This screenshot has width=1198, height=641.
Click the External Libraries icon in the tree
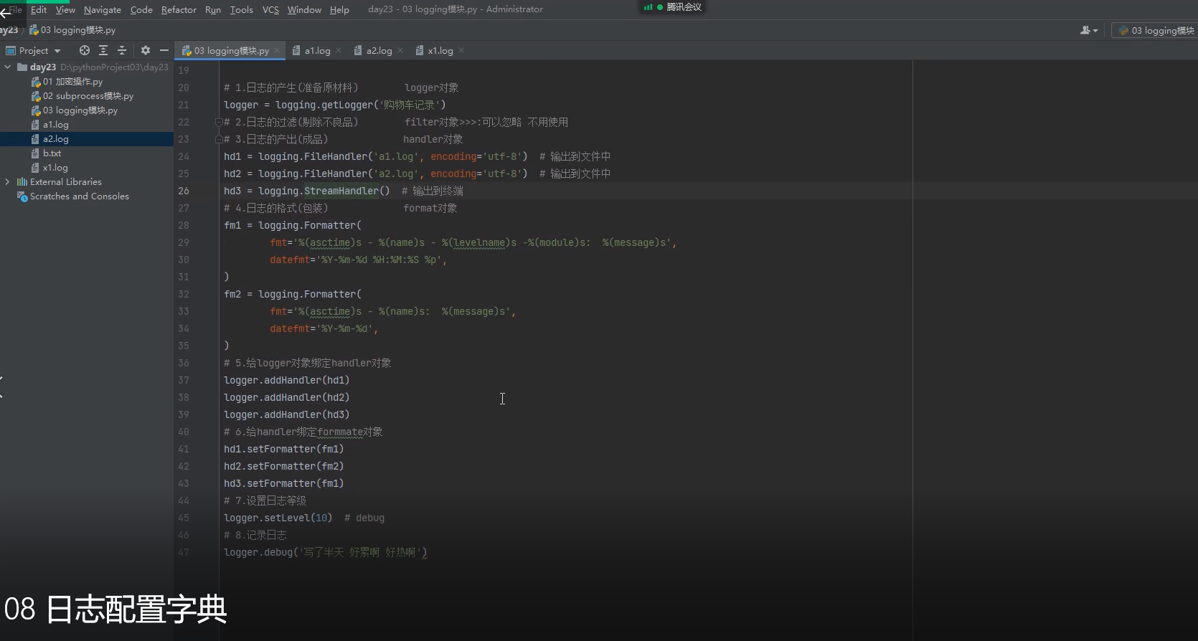[x=22, y=182]
